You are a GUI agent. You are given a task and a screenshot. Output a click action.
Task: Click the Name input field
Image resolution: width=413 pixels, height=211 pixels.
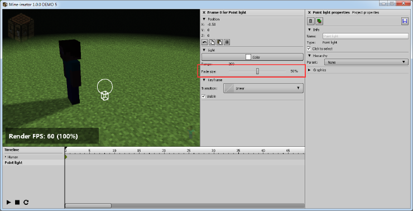(x=366, y=36)
